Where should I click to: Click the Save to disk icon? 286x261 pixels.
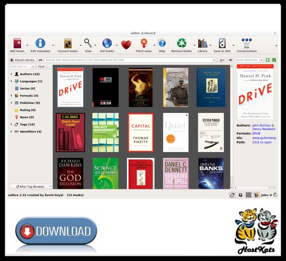222,43
